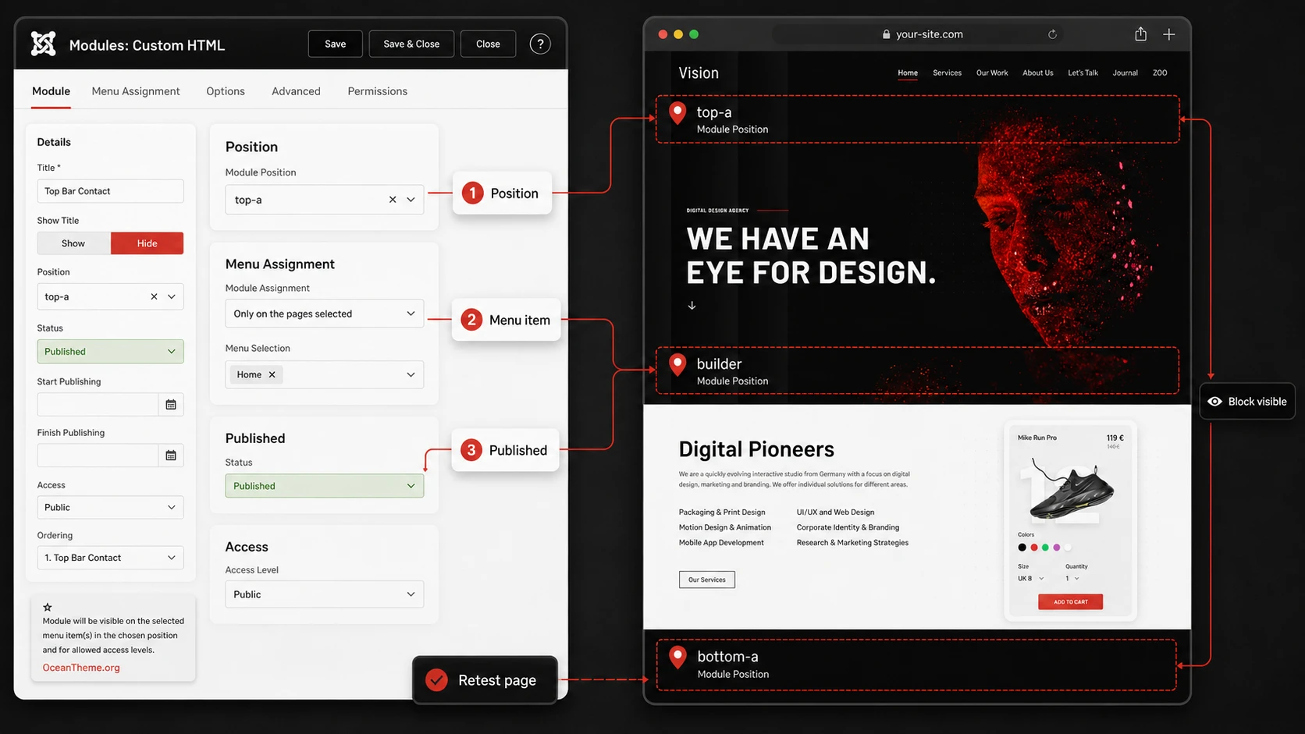Select the black shoe color swatch

click(1022, 548)
